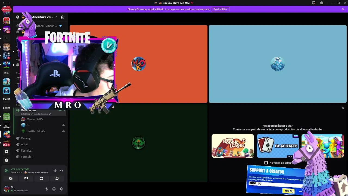This screenshot has height=196, width=348.
Task: Add a server with the plus button
Action: [7, 152]
